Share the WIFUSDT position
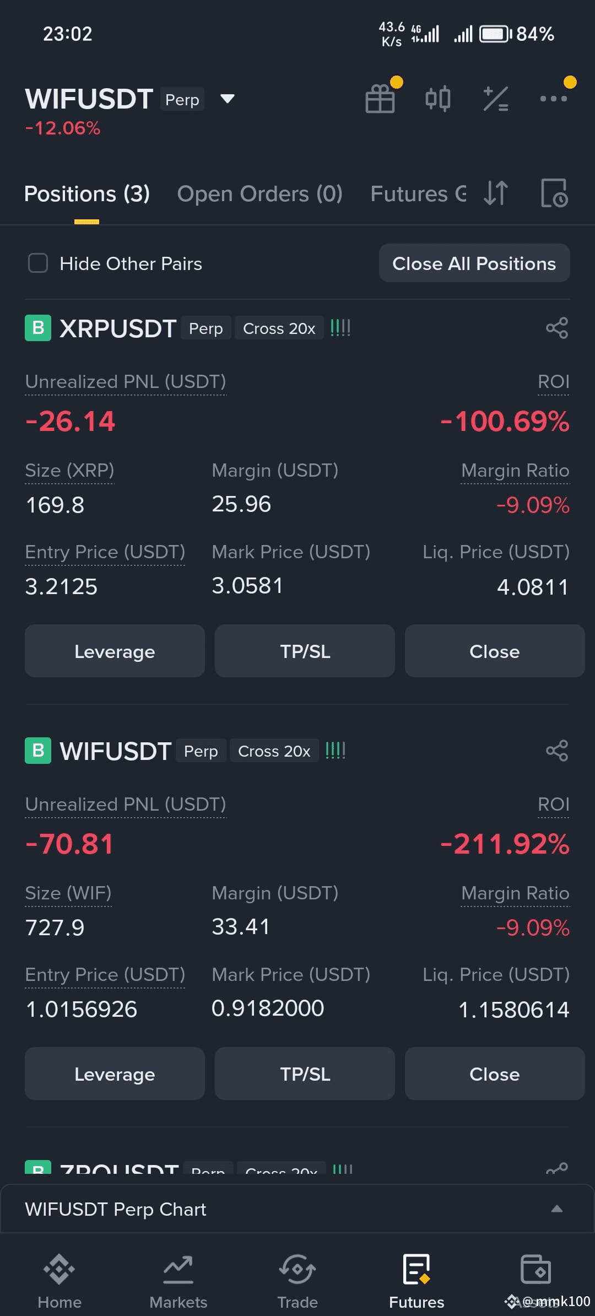This screenshot has width=595, height=1316. pyautogui.click(x=557, y=751)
